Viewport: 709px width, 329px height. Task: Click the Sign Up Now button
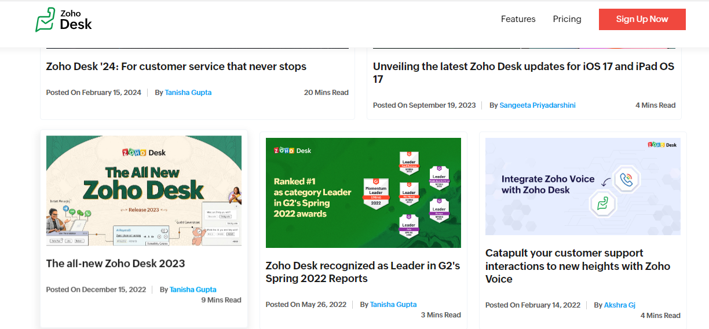coord(642,19)
